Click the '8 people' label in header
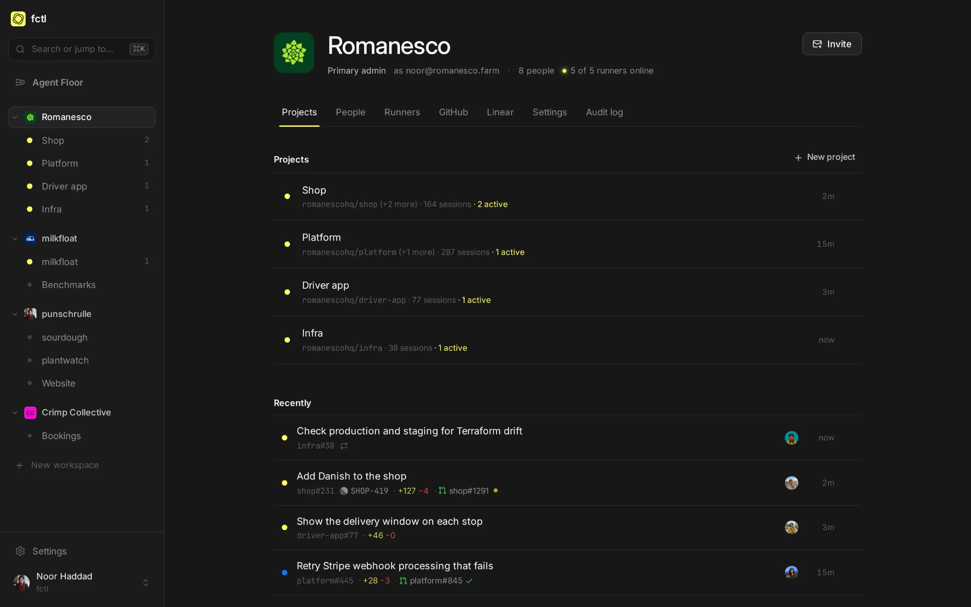This screenshot has width=971, height=607. click(536, 71)
